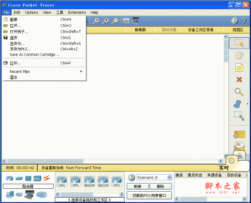251x203 pixels.
Task: Pick the 2621XM router model
Action: pyautogui.click(x=103, y=182)
